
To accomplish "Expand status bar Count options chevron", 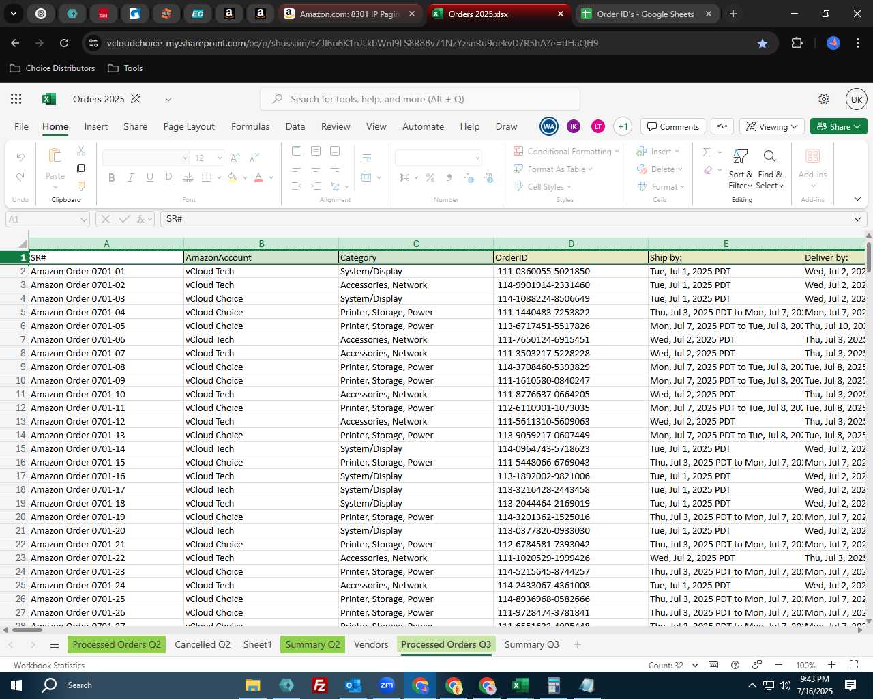I will coord(695,665).
